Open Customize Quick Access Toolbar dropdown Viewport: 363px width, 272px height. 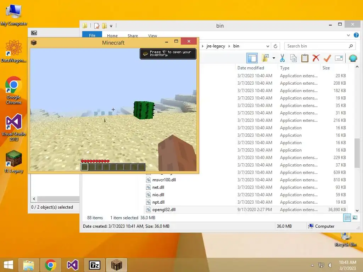111,26
